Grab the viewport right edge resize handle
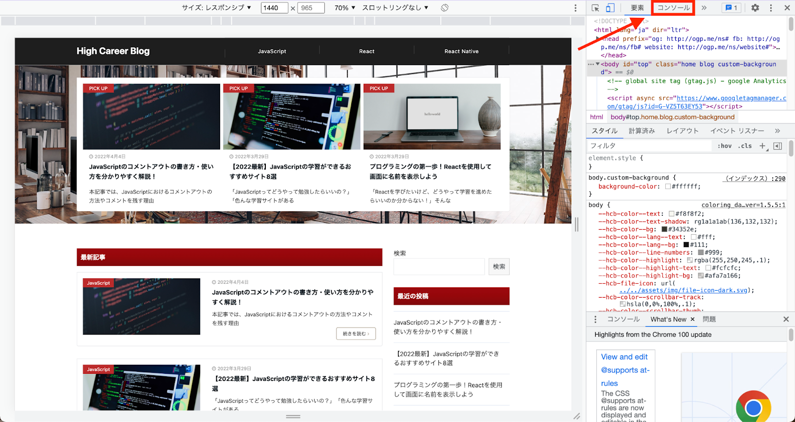 point(576,224)
